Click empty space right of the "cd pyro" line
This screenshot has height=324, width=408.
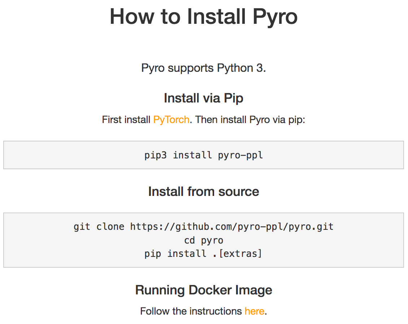[x=307, y=240]
